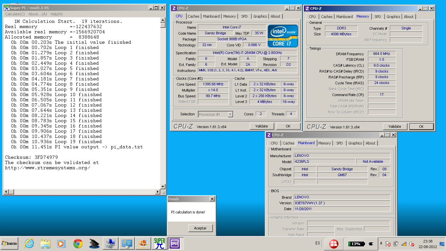Click the Core Speed value 1395.66 MHz

pyautogui.click(x=214, y=84)
